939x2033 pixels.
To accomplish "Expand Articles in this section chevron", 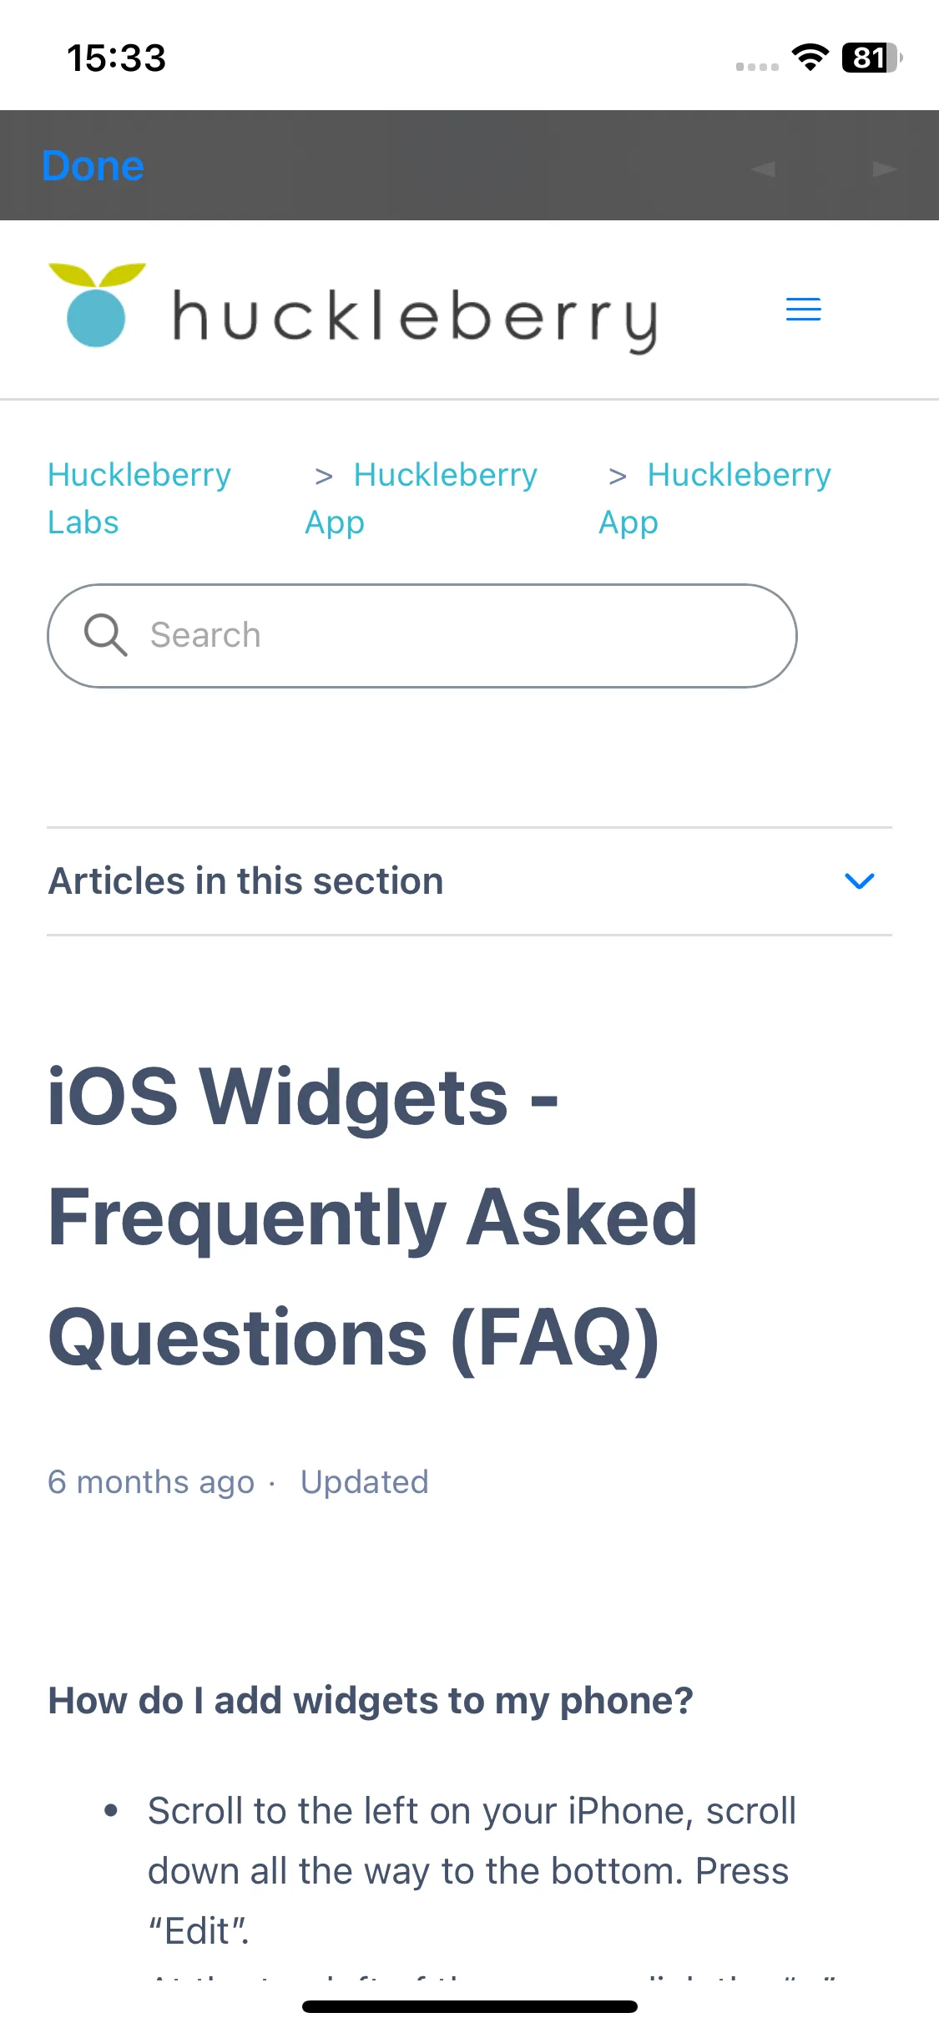I will click(859, 880).
